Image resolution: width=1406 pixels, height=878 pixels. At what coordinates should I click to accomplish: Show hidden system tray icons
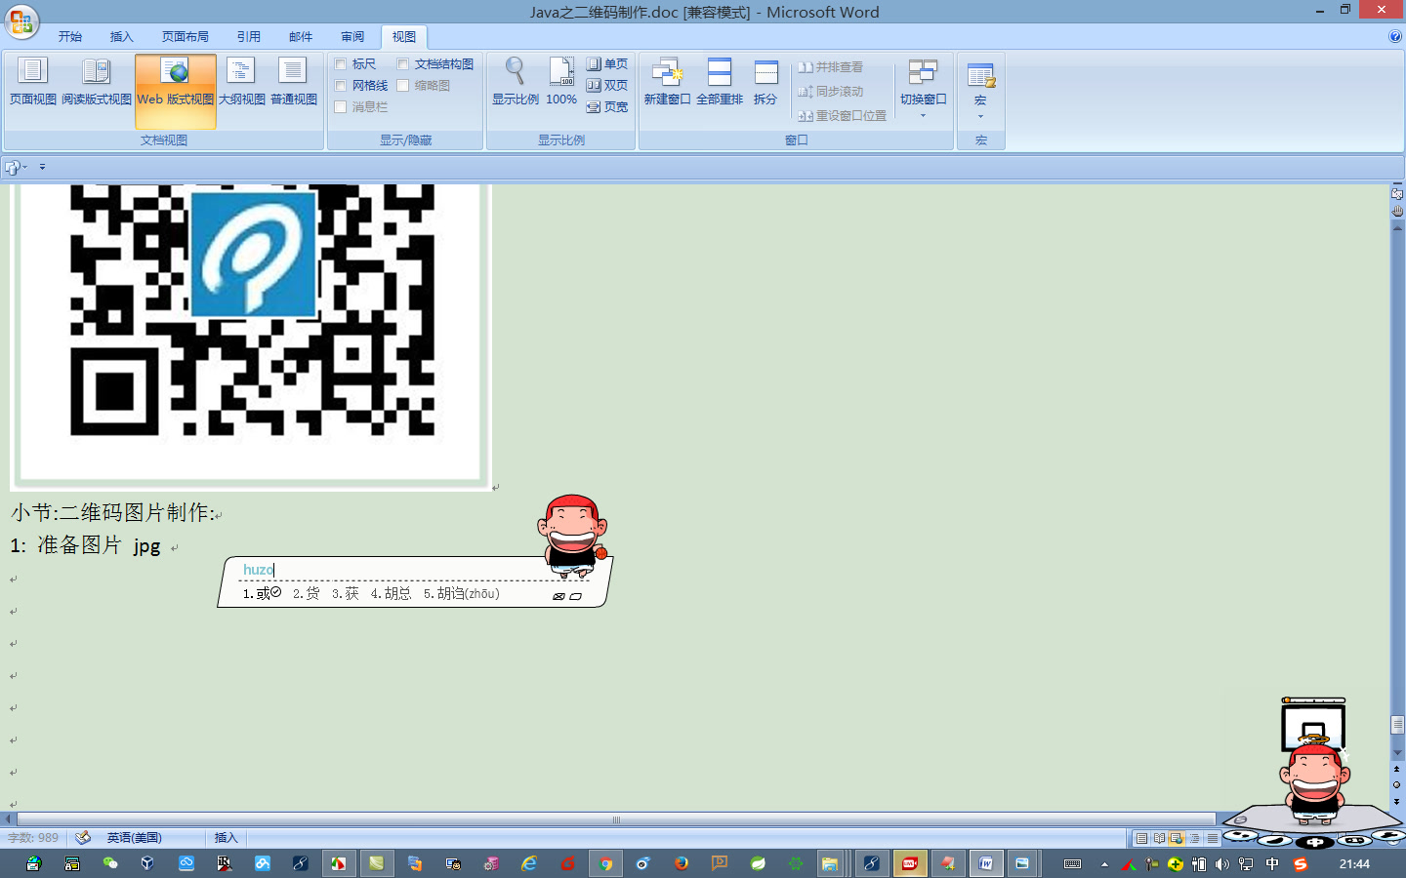pos(1104,864)
